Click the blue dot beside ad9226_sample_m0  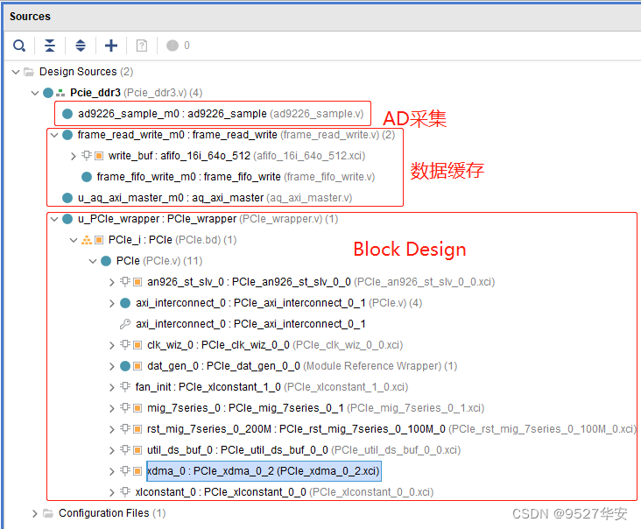67,114
